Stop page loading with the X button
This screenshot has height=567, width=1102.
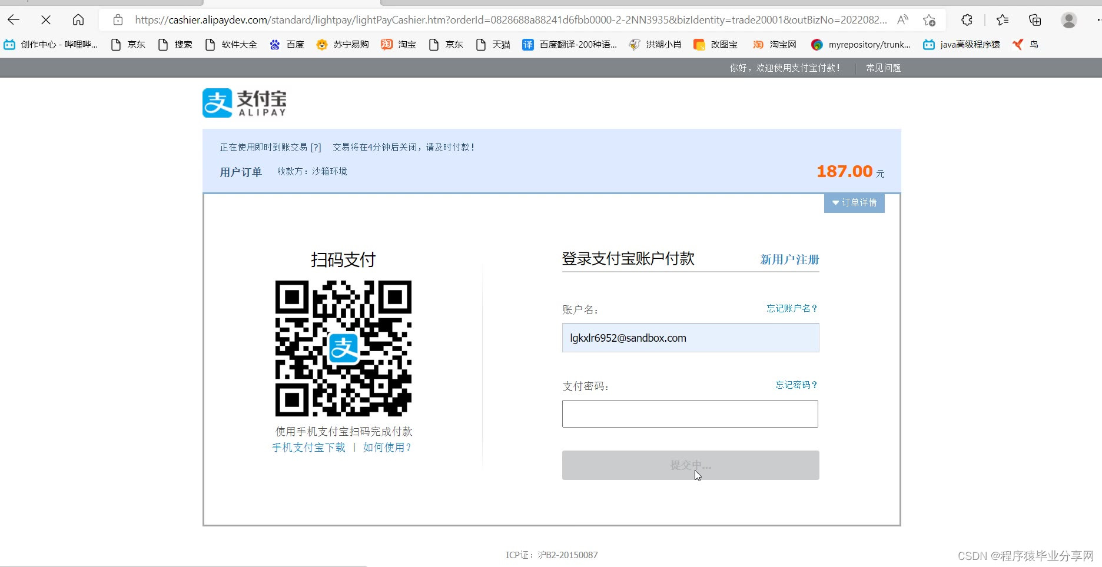[46, 20]
